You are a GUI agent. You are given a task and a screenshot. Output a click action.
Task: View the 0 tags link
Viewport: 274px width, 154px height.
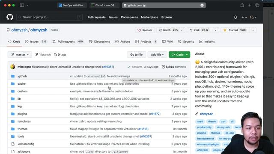[x=60, y=55]
